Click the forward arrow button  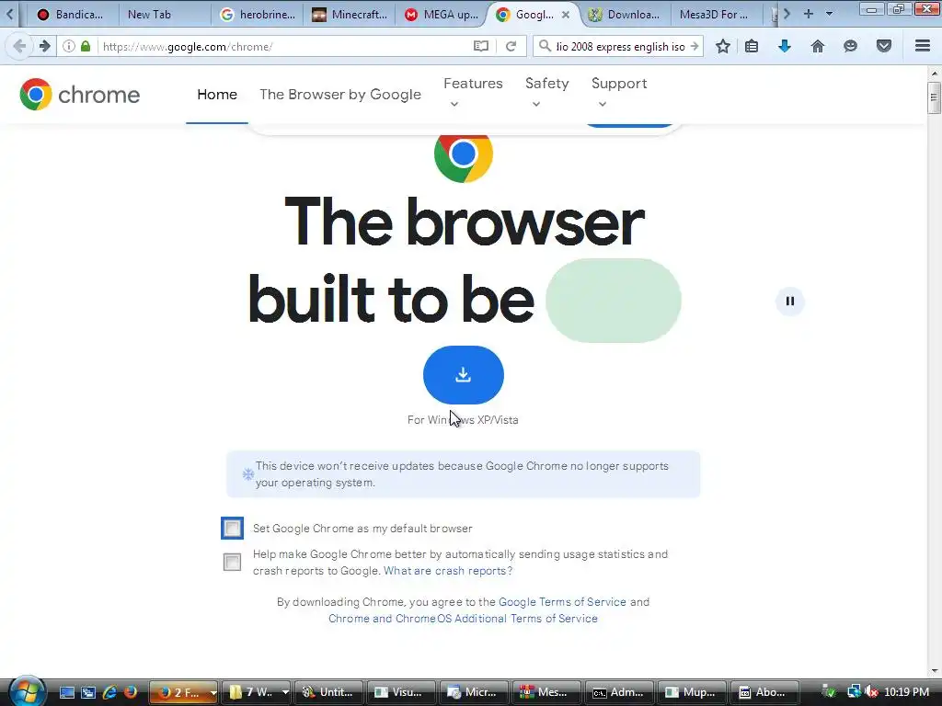(44, 46)
